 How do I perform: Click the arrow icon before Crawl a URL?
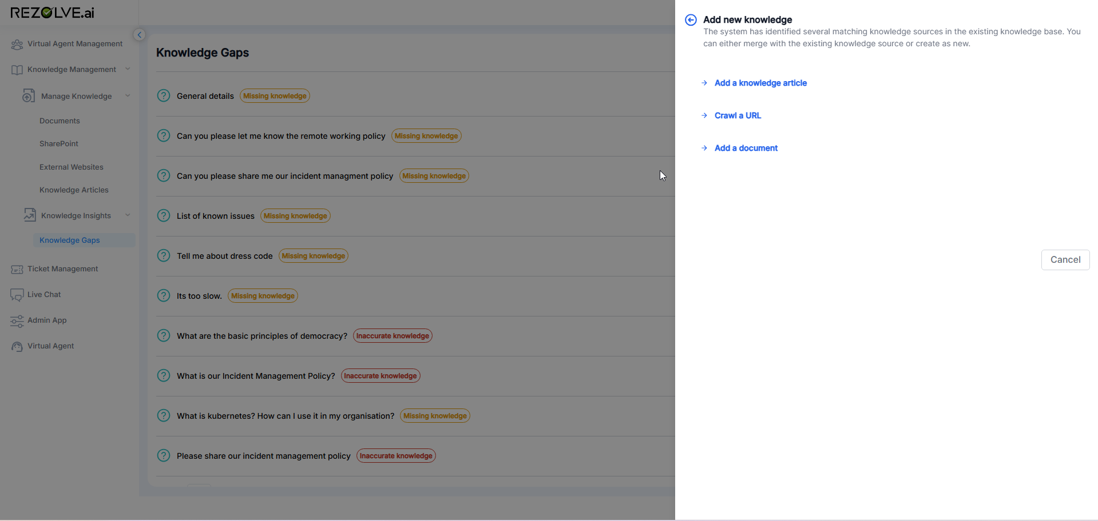(704, 115)
